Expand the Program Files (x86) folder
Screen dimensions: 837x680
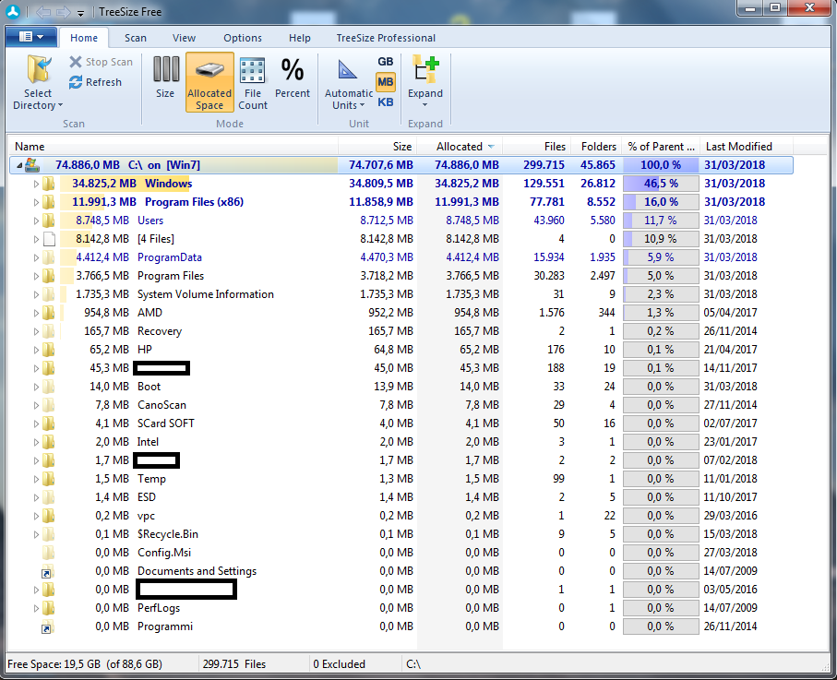pyautogui.click(x=36, y=202)
